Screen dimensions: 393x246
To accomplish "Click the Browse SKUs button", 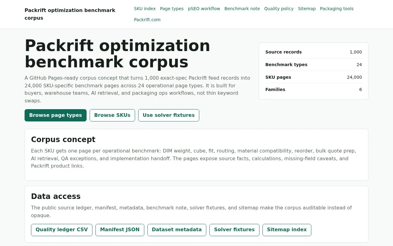I will (x=112, y=115).
